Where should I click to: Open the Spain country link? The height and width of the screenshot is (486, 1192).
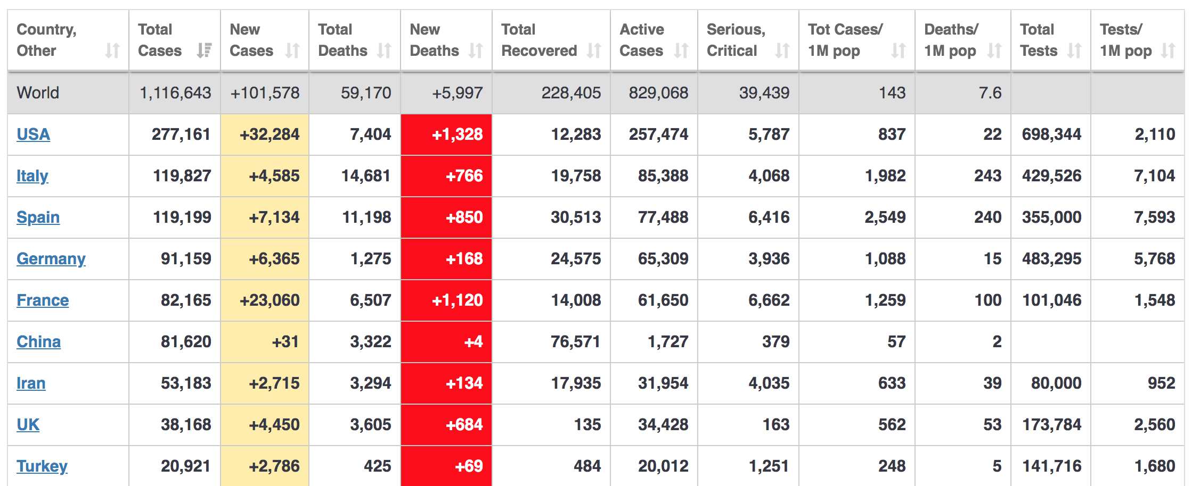(x=38, y=217)
